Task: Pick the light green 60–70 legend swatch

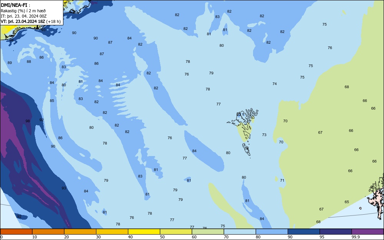Action: [x=208, y=232]
